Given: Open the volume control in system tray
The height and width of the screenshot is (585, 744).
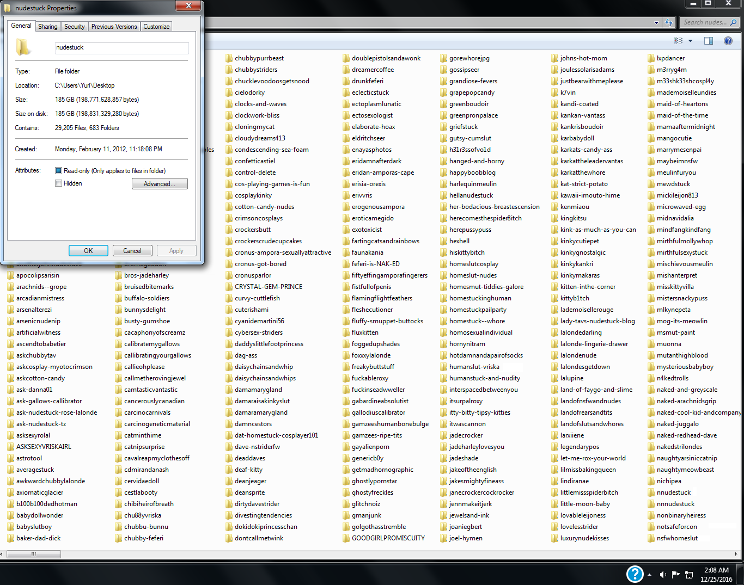Looking at the screenshot, I should 663,575.
